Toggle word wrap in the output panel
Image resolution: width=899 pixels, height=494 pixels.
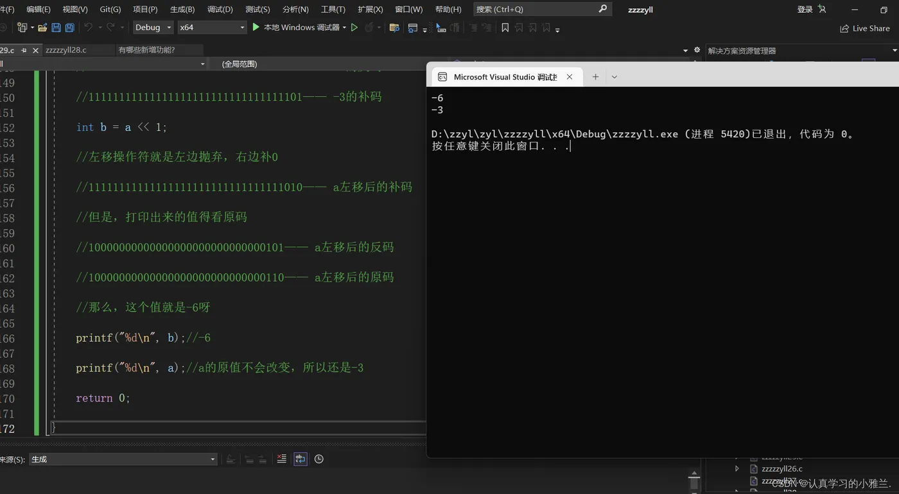(x=300, y=459)
